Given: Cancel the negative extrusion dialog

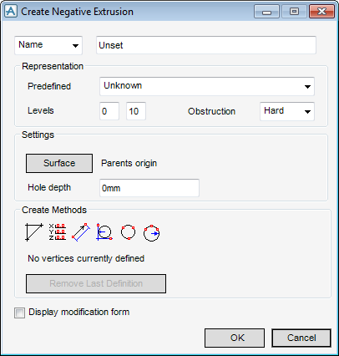Looking at the screenshot, I should (x=301, y=338).
